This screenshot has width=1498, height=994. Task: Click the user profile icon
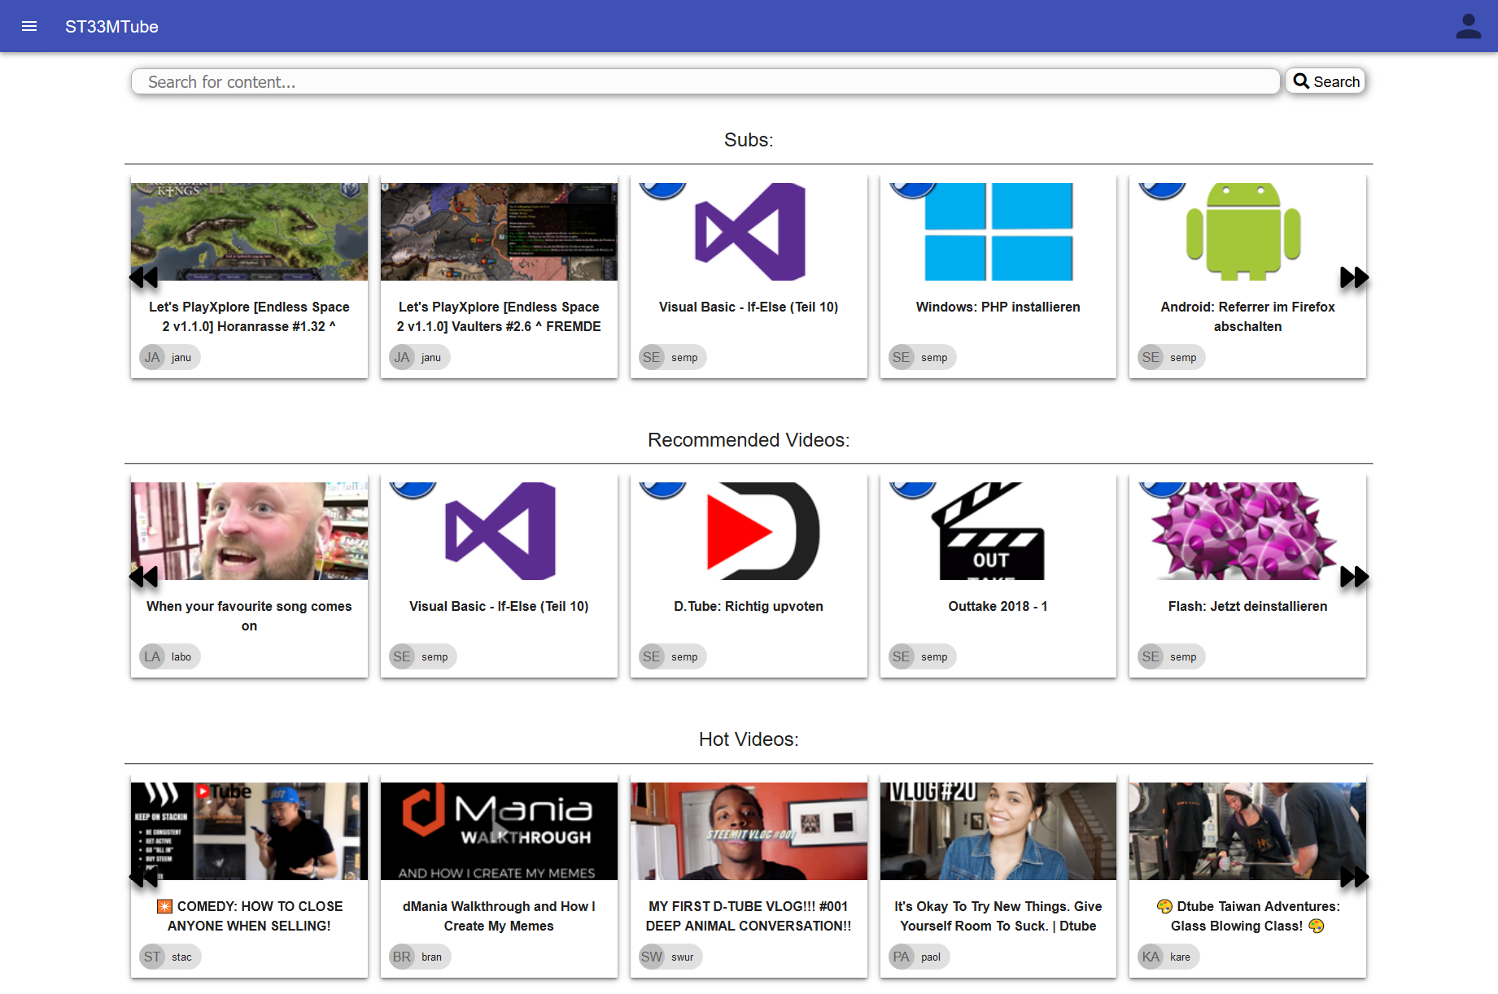coord(1469,26)
